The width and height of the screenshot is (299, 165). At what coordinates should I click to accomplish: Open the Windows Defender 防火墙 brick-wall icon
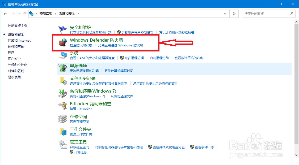(x=62, y=42)
